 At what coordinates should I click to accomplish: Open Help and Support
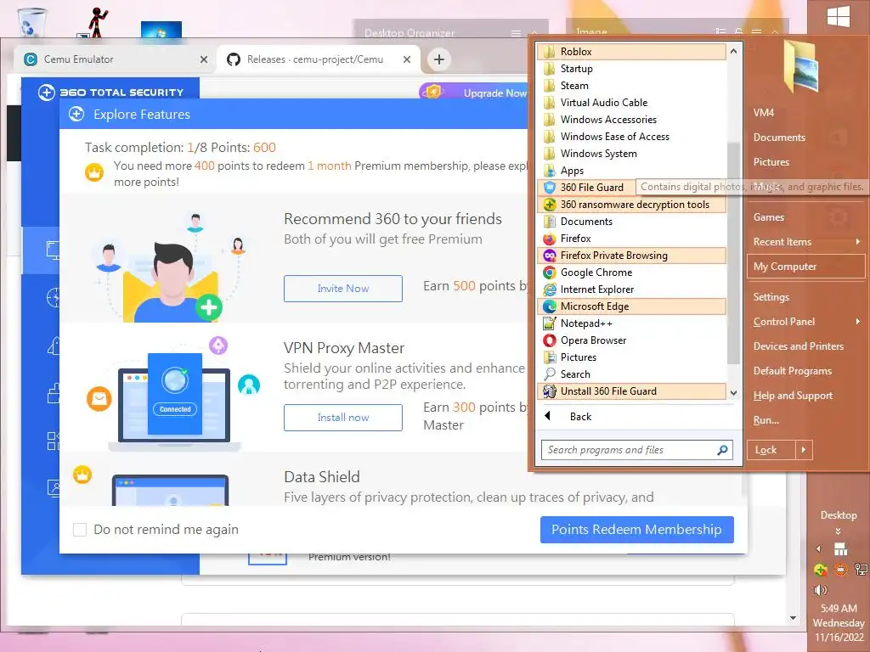(793, 396)
